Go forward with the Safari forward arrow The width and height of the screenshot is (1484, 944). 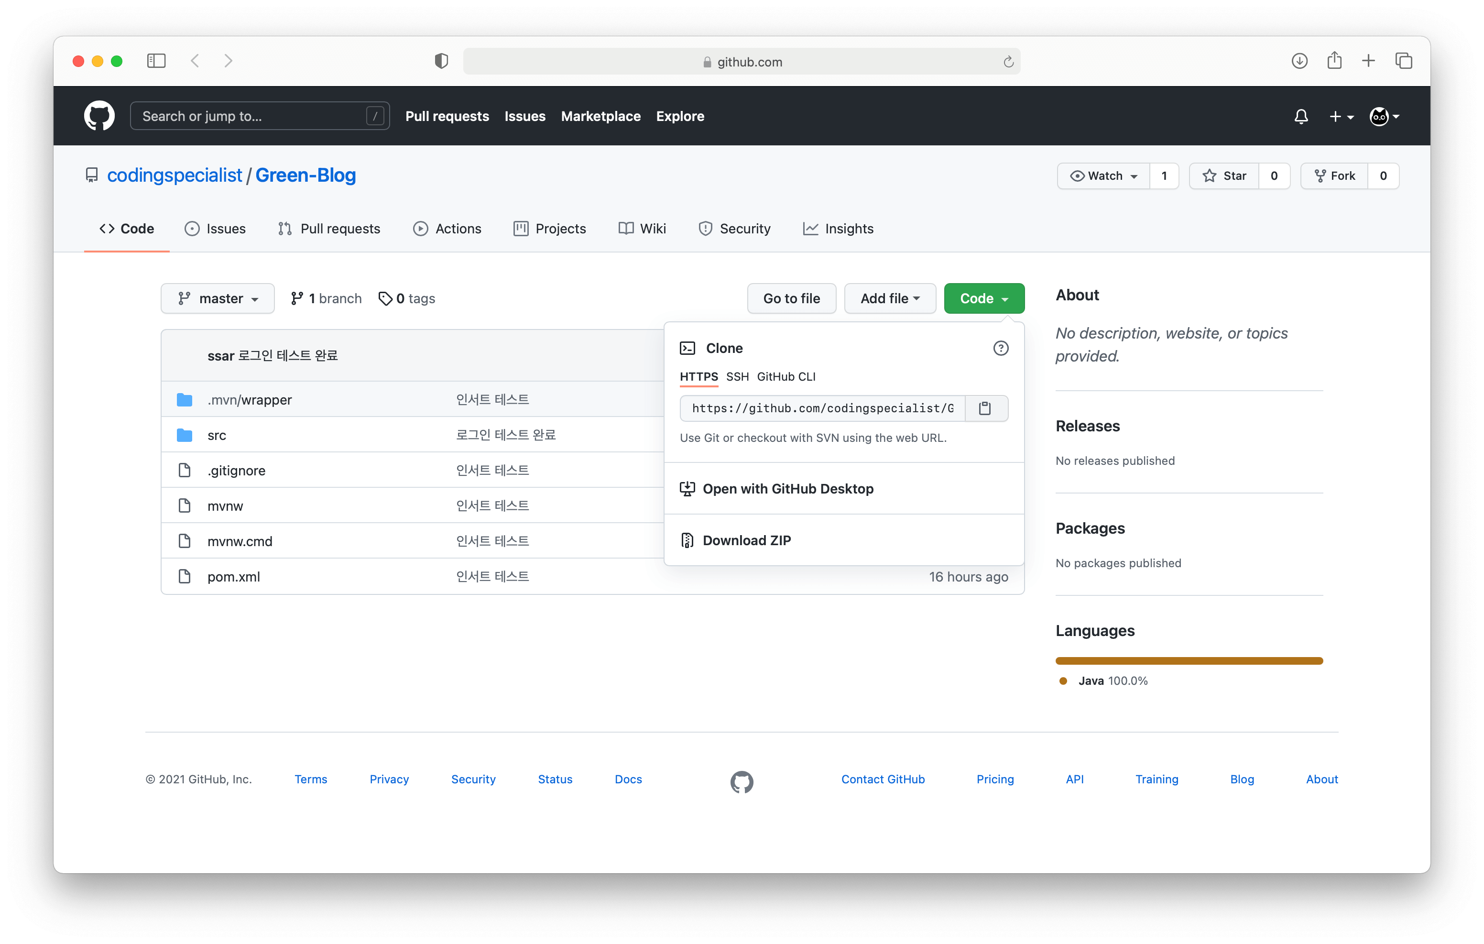pyautogui.click(x=228, y=61)
